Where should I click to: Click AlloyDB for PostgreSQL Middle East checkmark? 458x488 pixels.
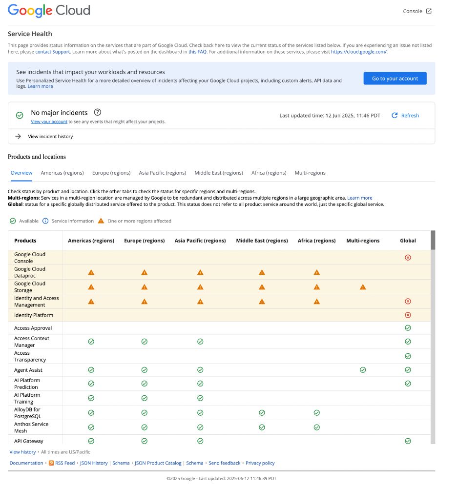tap(262, 413)
